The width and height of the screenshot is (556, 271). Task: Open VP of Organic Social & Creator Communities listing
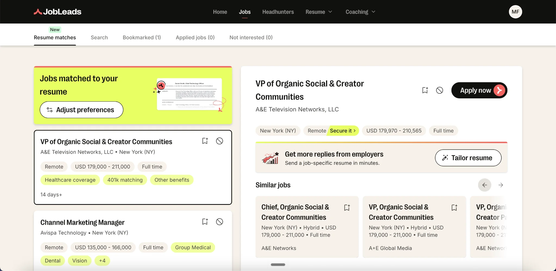click(106, 142)
